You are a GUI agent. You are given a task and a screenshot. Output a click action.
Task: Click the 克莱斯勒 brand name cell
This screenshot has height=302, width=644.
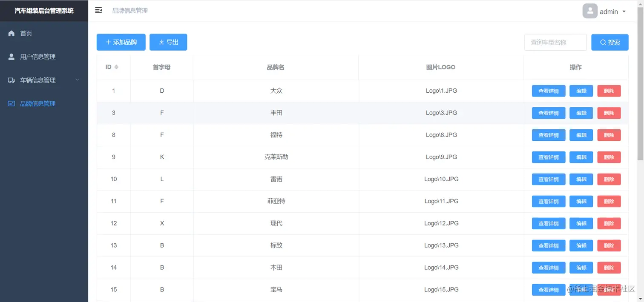[276, 157]
